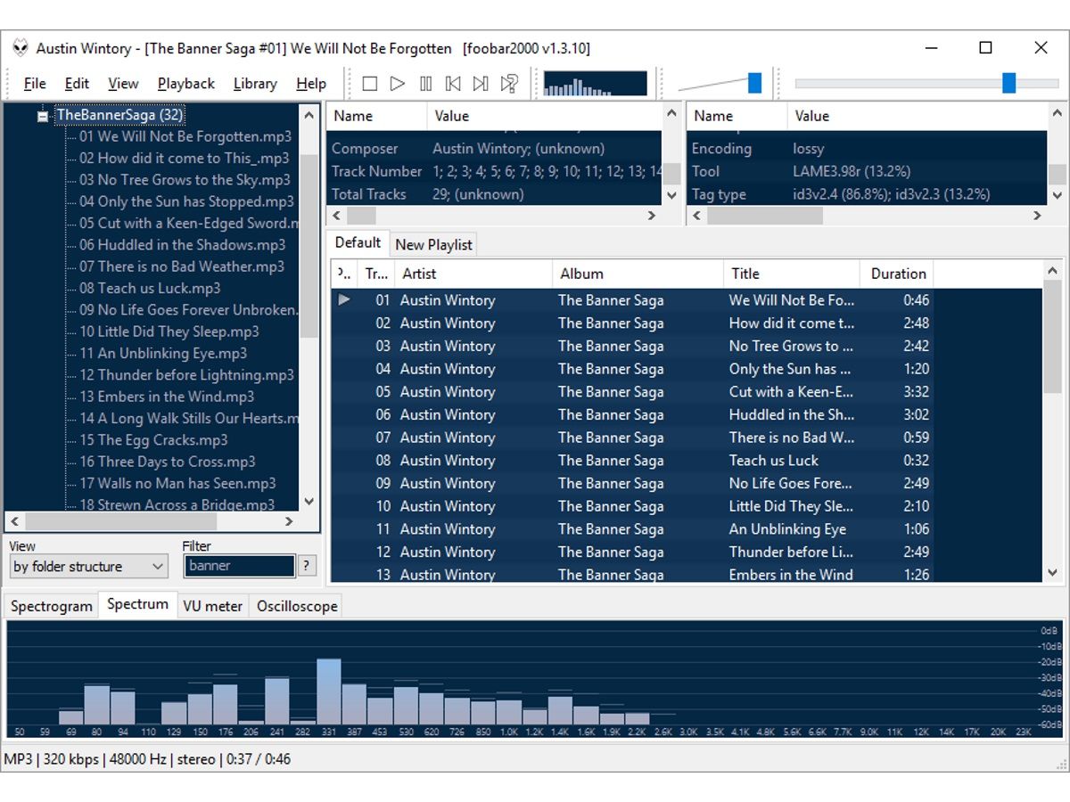Sort tracks by the Artist column header
This screenshot has height=802, width=1070.
tap(419, 274)
